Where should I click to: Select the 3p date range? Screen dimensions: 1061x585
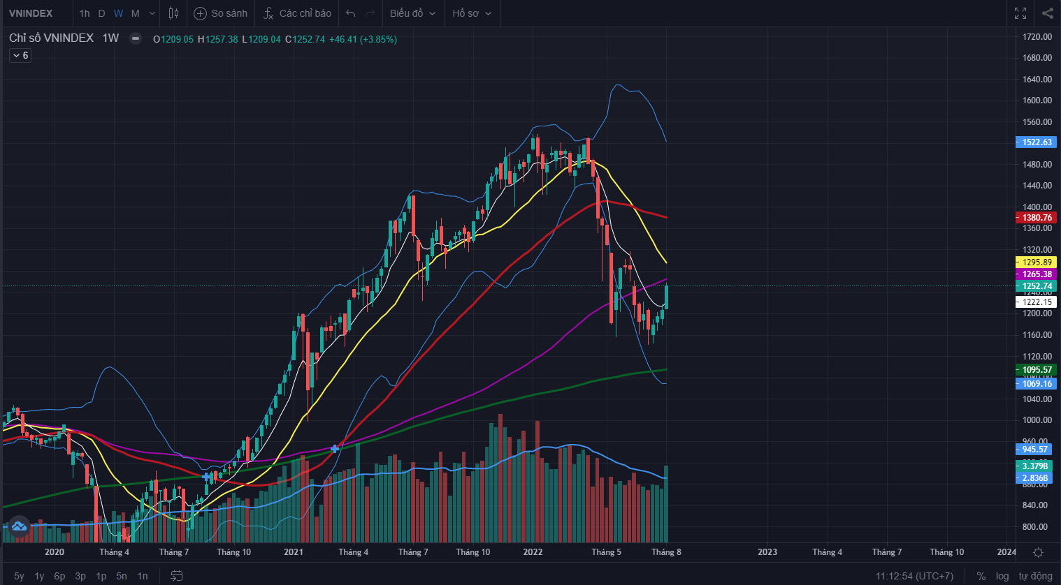pos(80,576)
